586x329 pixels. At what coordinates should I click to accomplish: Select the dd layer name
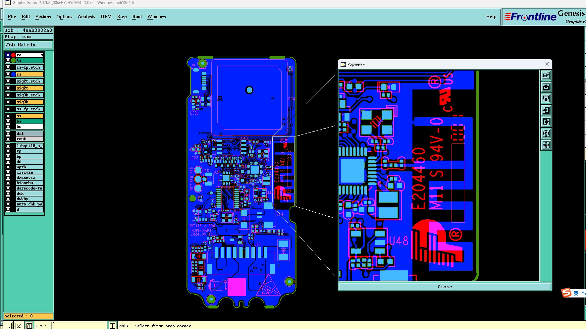point(30,162)
